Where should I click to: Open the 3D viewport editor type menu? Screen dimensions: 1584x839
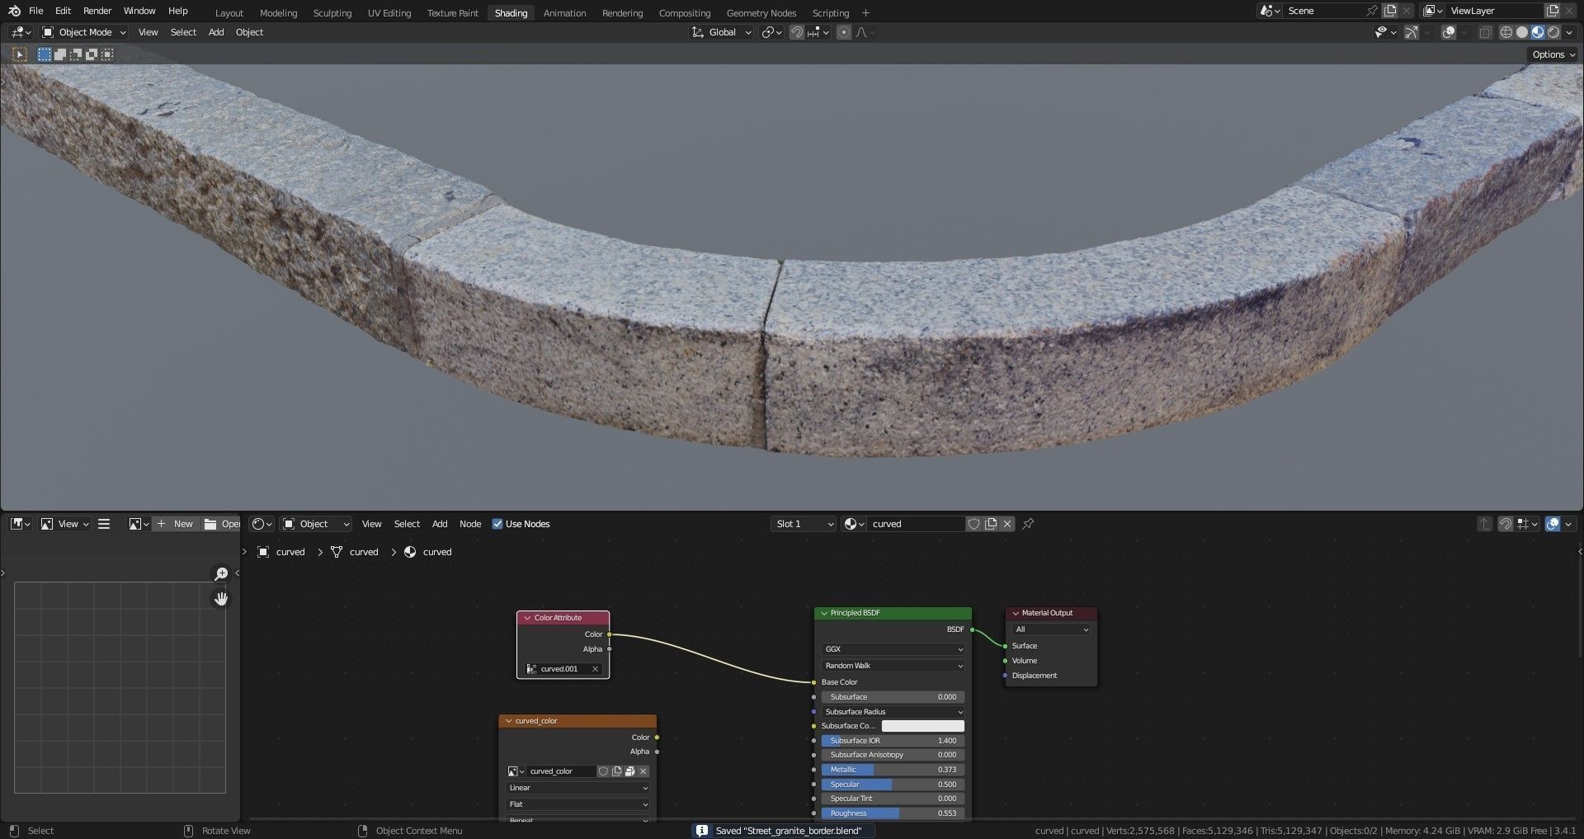click(x=21, y=32)
